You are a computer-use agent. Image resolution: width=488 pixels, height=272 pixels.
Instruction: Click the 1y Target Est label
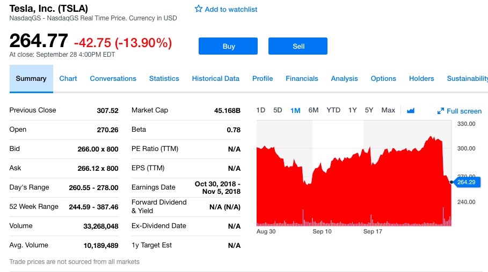coord(151,245)
